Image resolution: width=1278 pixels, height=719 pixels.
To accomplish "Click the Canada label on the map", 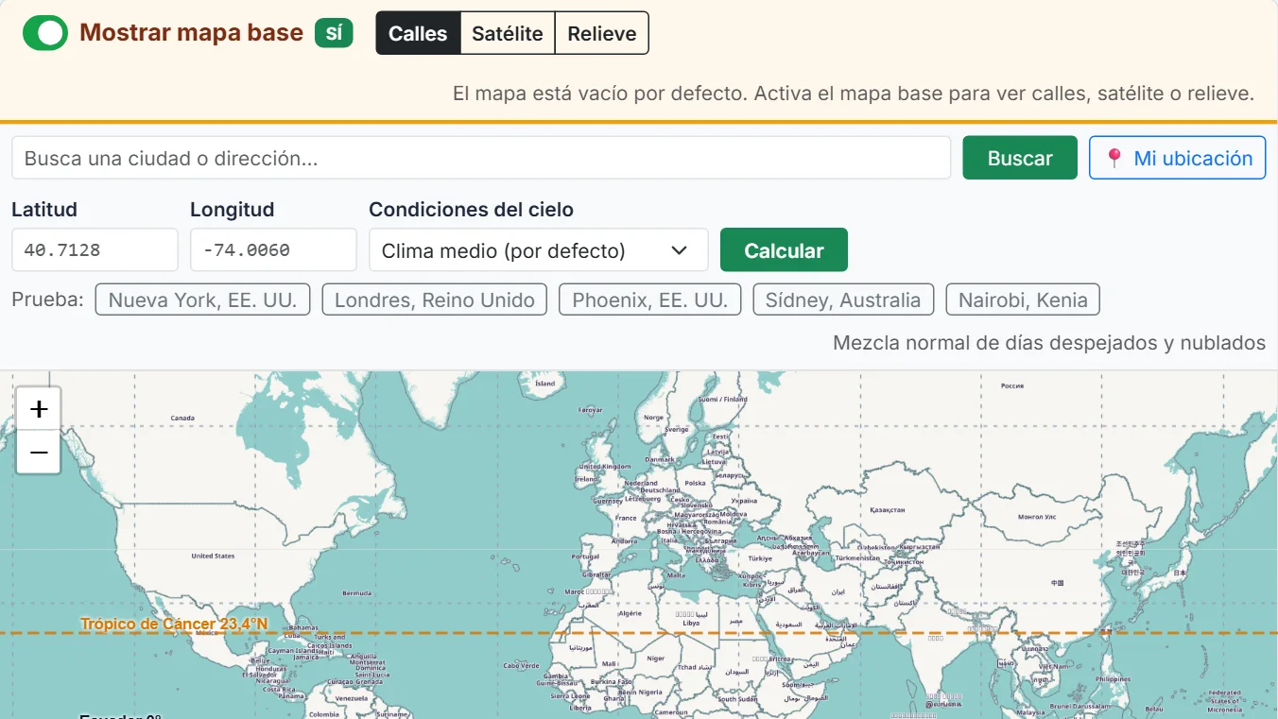I will 182,418.
